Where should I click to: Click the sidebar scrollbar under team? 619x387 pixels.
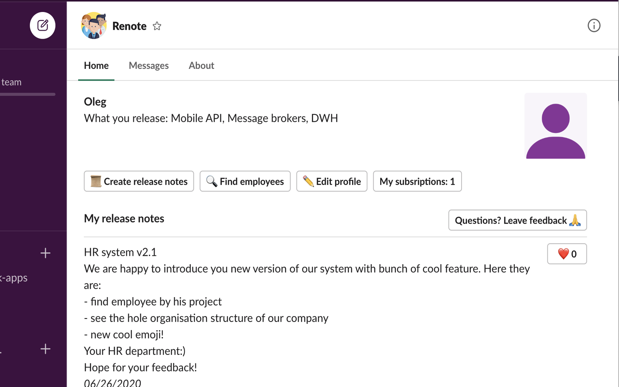point(28,94)
